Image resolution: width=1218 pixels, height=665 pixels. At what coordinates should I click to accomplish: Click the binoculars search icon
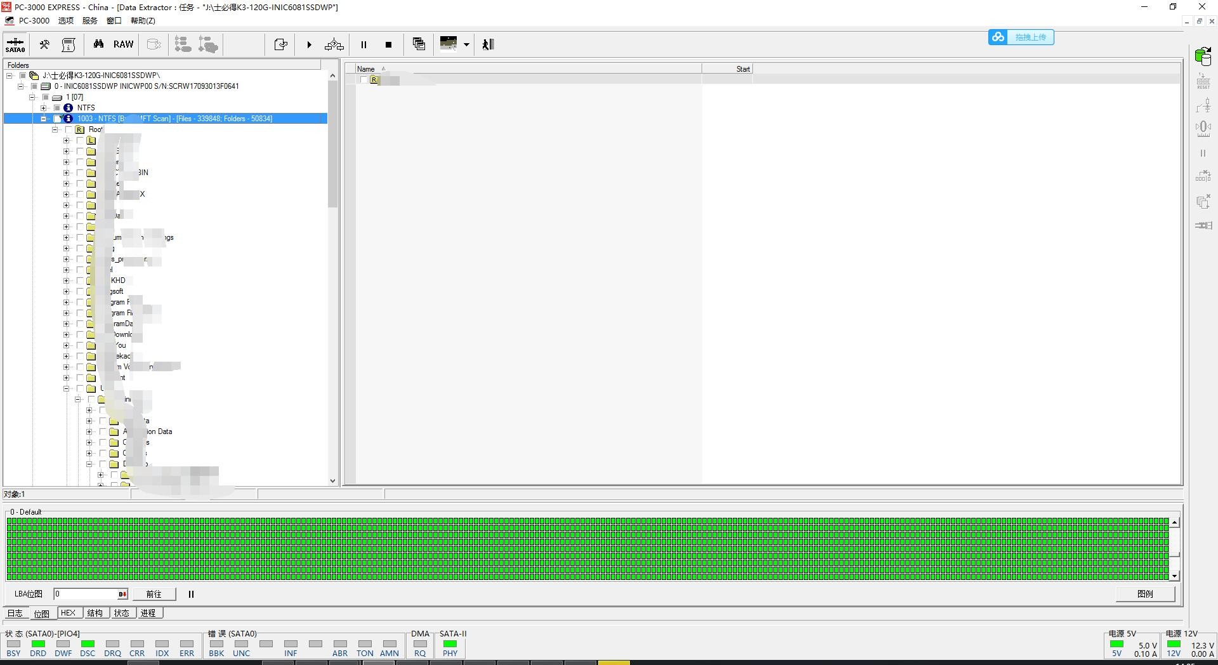point(98,44)
